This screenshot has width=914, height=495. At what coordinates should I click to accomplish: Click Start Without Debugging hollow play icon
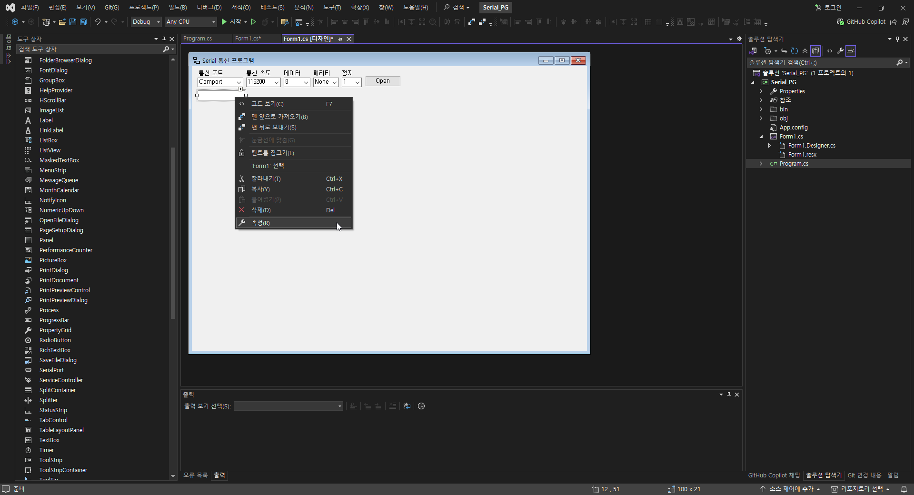pos(254,22)
